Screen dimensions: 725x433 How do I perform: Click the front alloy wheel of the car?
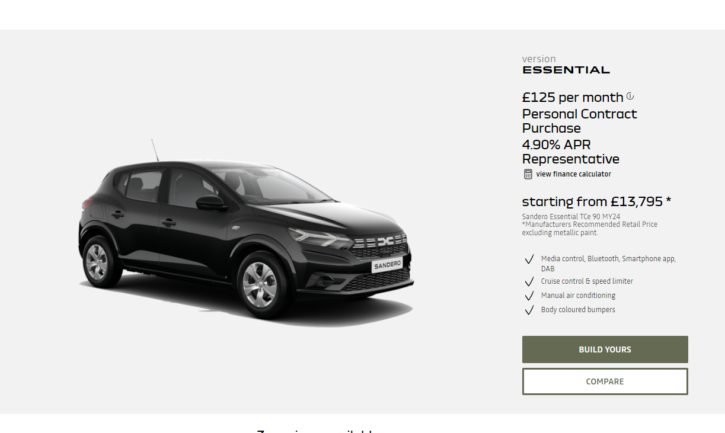pyautogui.click(x=260, y=284)
